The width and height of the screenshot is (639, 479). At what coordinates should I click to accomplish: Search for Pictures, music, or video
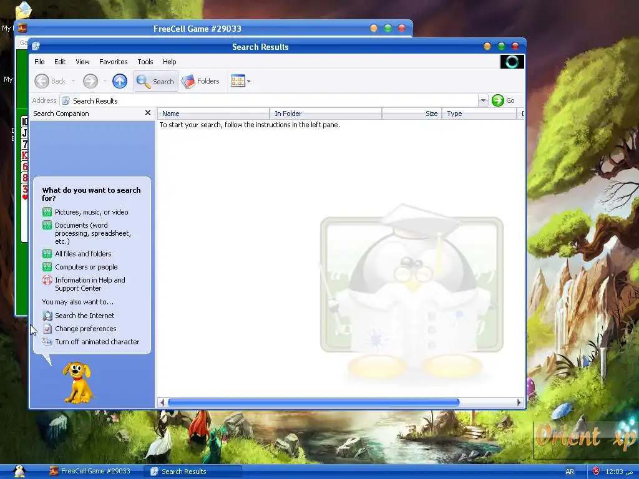point(92,212)
